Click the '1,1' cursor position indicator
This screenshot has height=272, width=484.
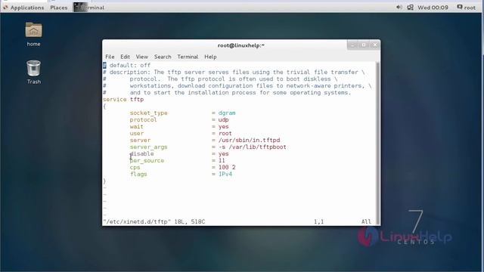point(318,221)
